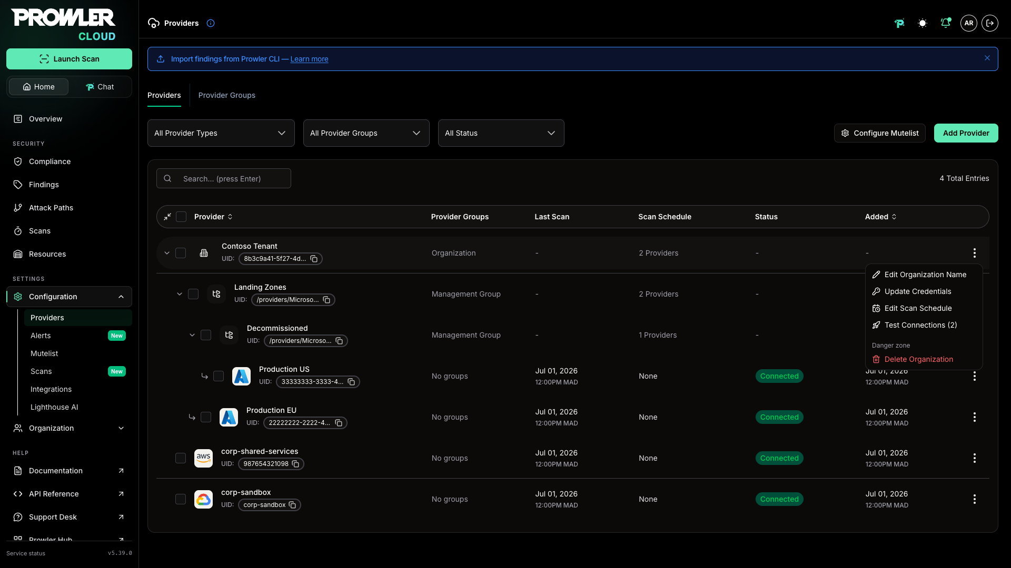Open actions menu for Contoso Tenant
The width and height of the screenshot is (1011, 568).
point(975,253)
